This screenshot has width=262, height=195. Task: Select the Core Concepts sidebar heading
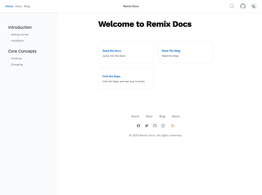(22, 51)
